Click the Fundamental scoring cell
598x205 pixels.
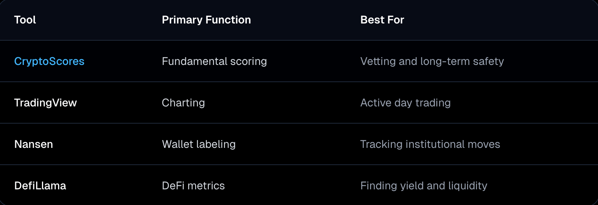pos(214,61)
